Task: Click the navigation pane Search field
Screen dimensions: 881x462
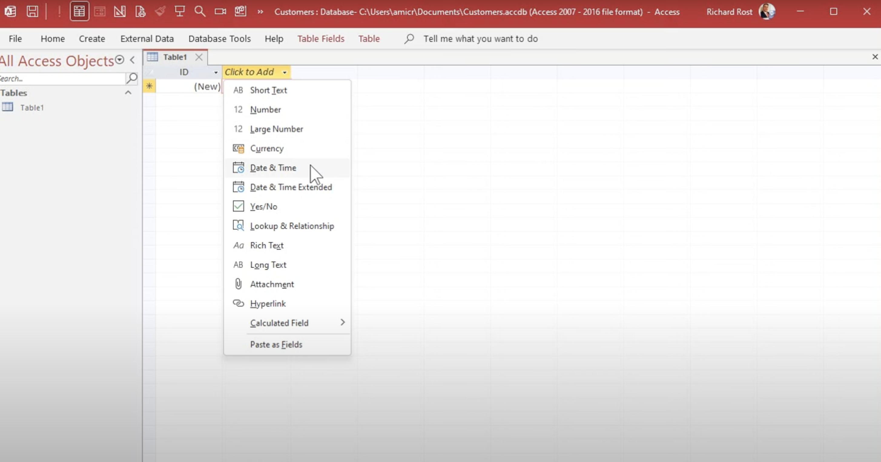Action: [63, 79]
